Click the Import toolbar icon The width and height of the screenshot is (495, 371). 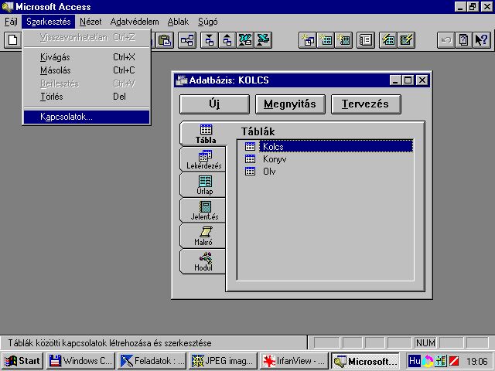tap(210, 40)
